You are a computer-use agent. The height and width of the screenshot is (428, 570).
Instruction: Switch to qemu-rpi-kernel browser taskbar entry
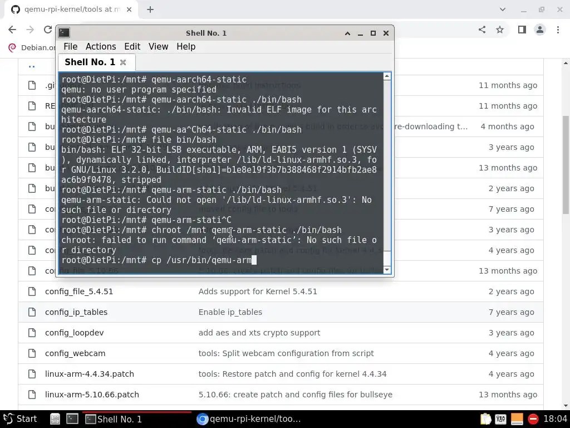(x=249, y=419)
